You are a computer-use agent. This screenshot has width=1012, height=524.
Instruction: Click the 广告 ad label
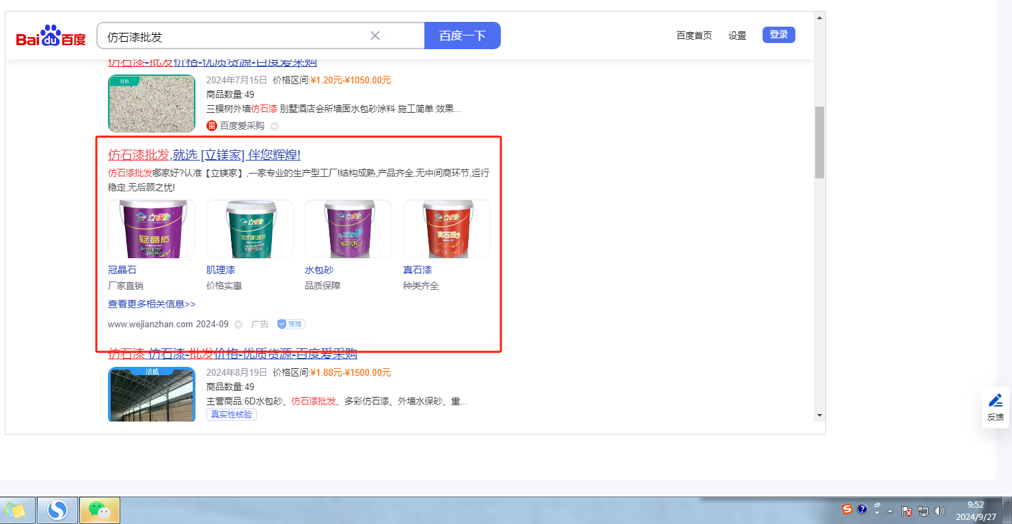point(260,324)
